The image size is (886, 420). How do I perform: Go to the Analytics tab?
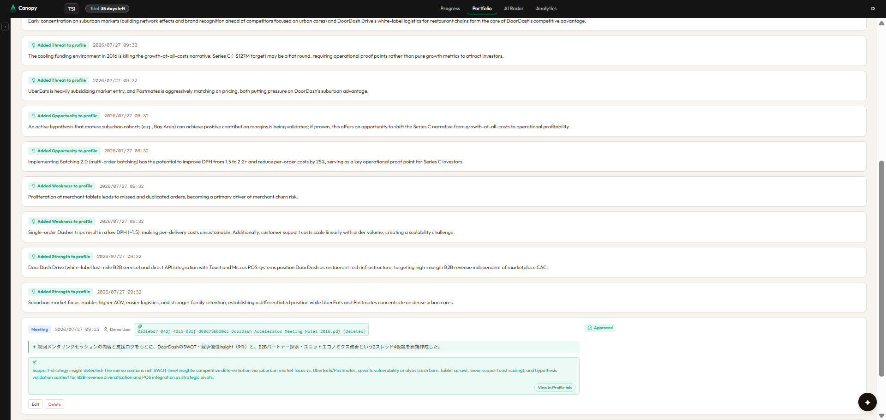(546, 8)
